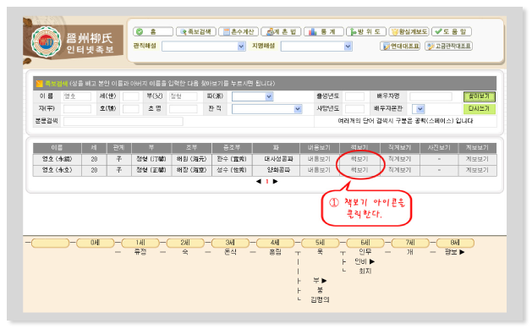Screen dimensions: 532x329
Task: Select the 3세 generation pill
Action: (x=230, y=243)
